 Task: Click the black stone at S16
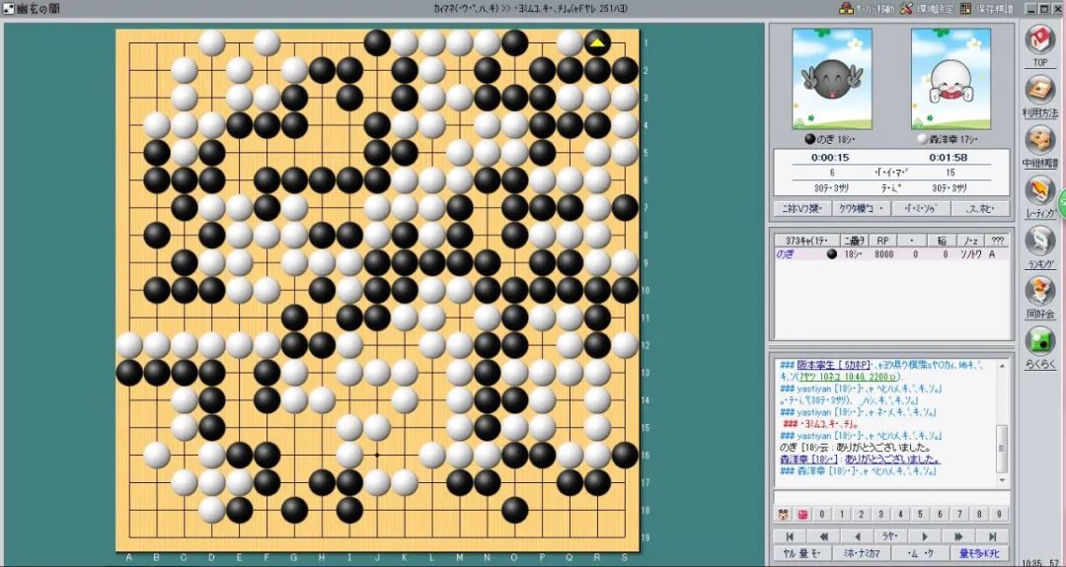625,455
